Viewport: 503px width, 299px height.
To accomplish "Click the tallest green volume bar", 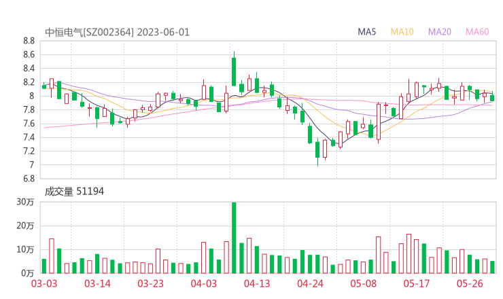I will click(234, 237).
